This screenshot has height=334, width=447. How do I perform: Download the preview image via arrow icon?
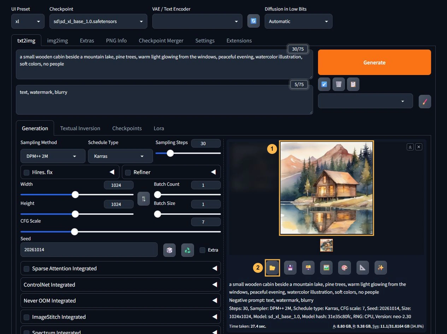410,147
